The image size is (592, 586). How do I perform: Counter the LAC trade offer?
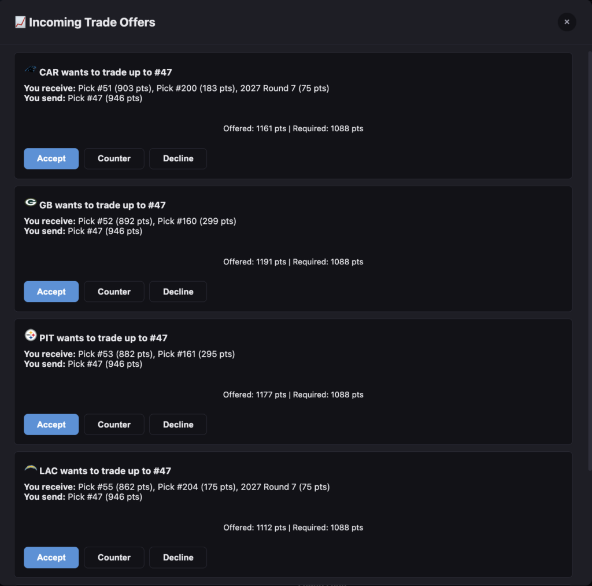114,558
